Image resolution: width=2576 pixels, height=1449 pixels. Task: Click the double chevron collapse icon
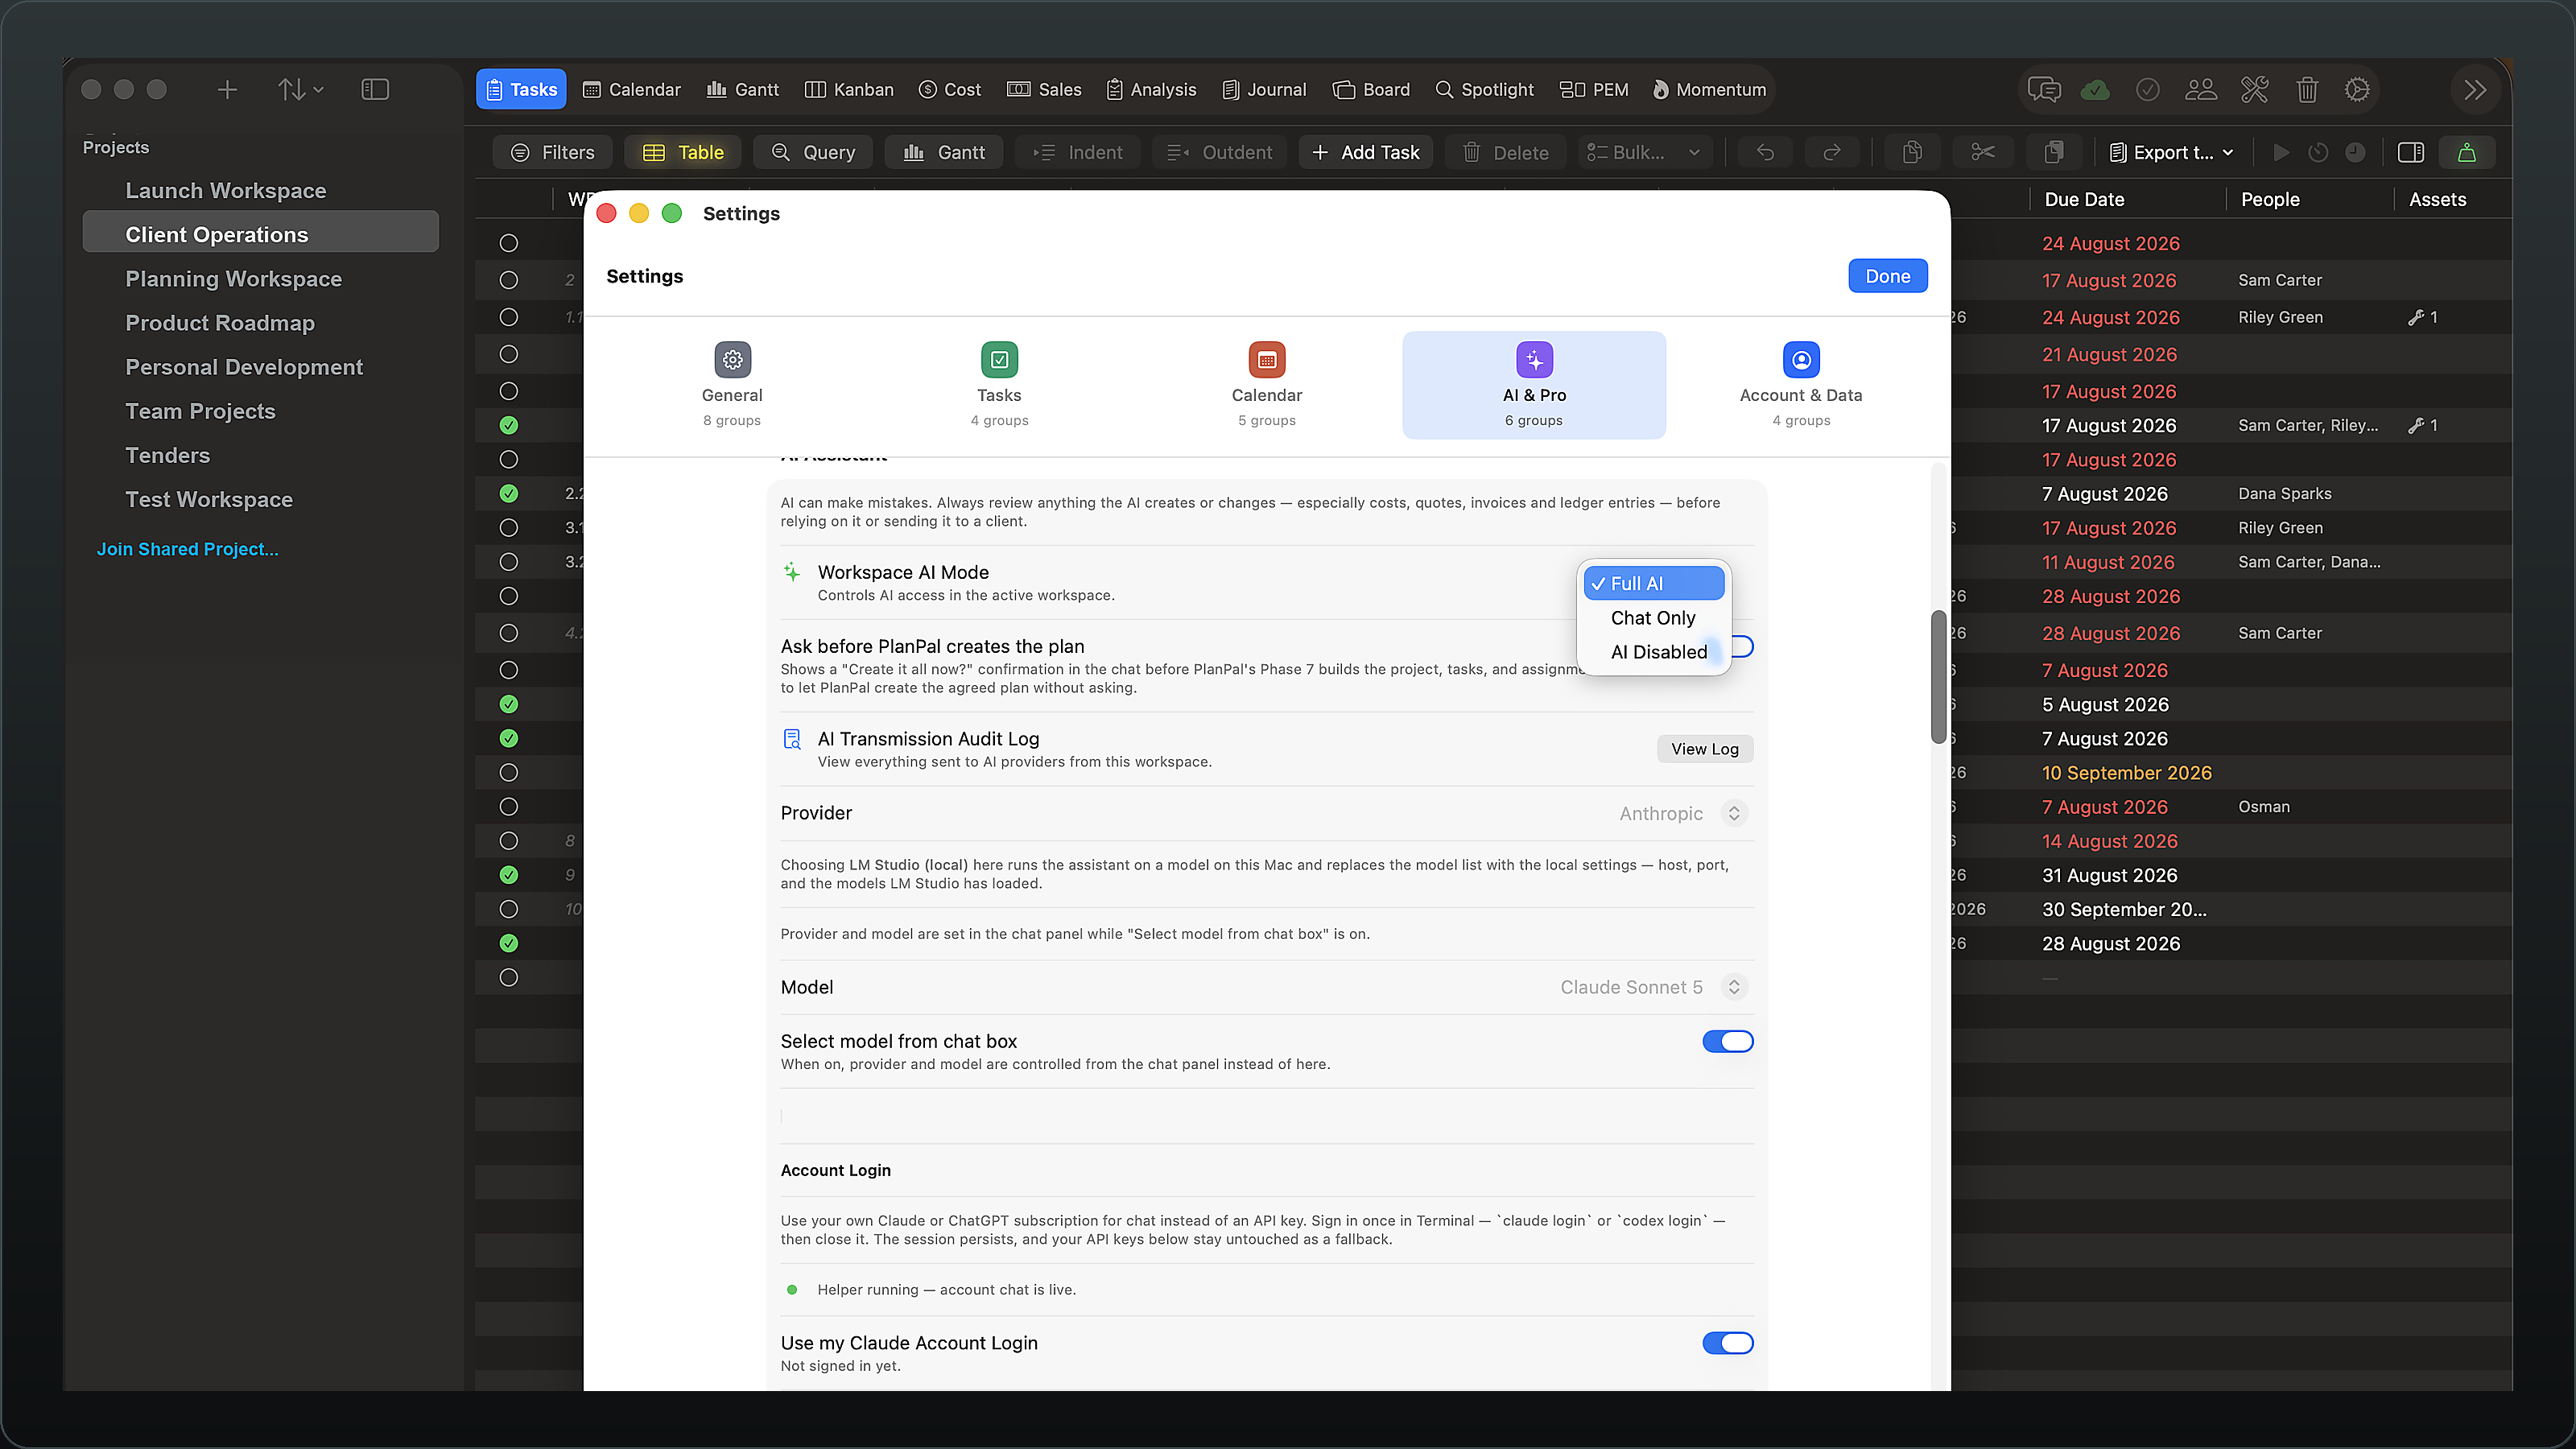click(2475, 90)
